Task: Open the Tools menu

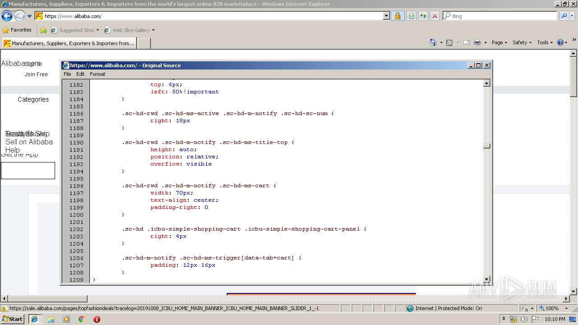Action: 545,42
